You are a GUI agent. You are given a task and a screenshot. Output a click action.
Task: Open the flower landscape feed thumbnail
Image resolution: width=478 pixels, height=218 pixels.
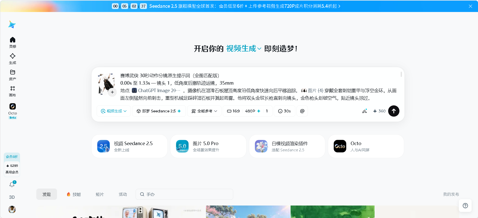(248, 212)
